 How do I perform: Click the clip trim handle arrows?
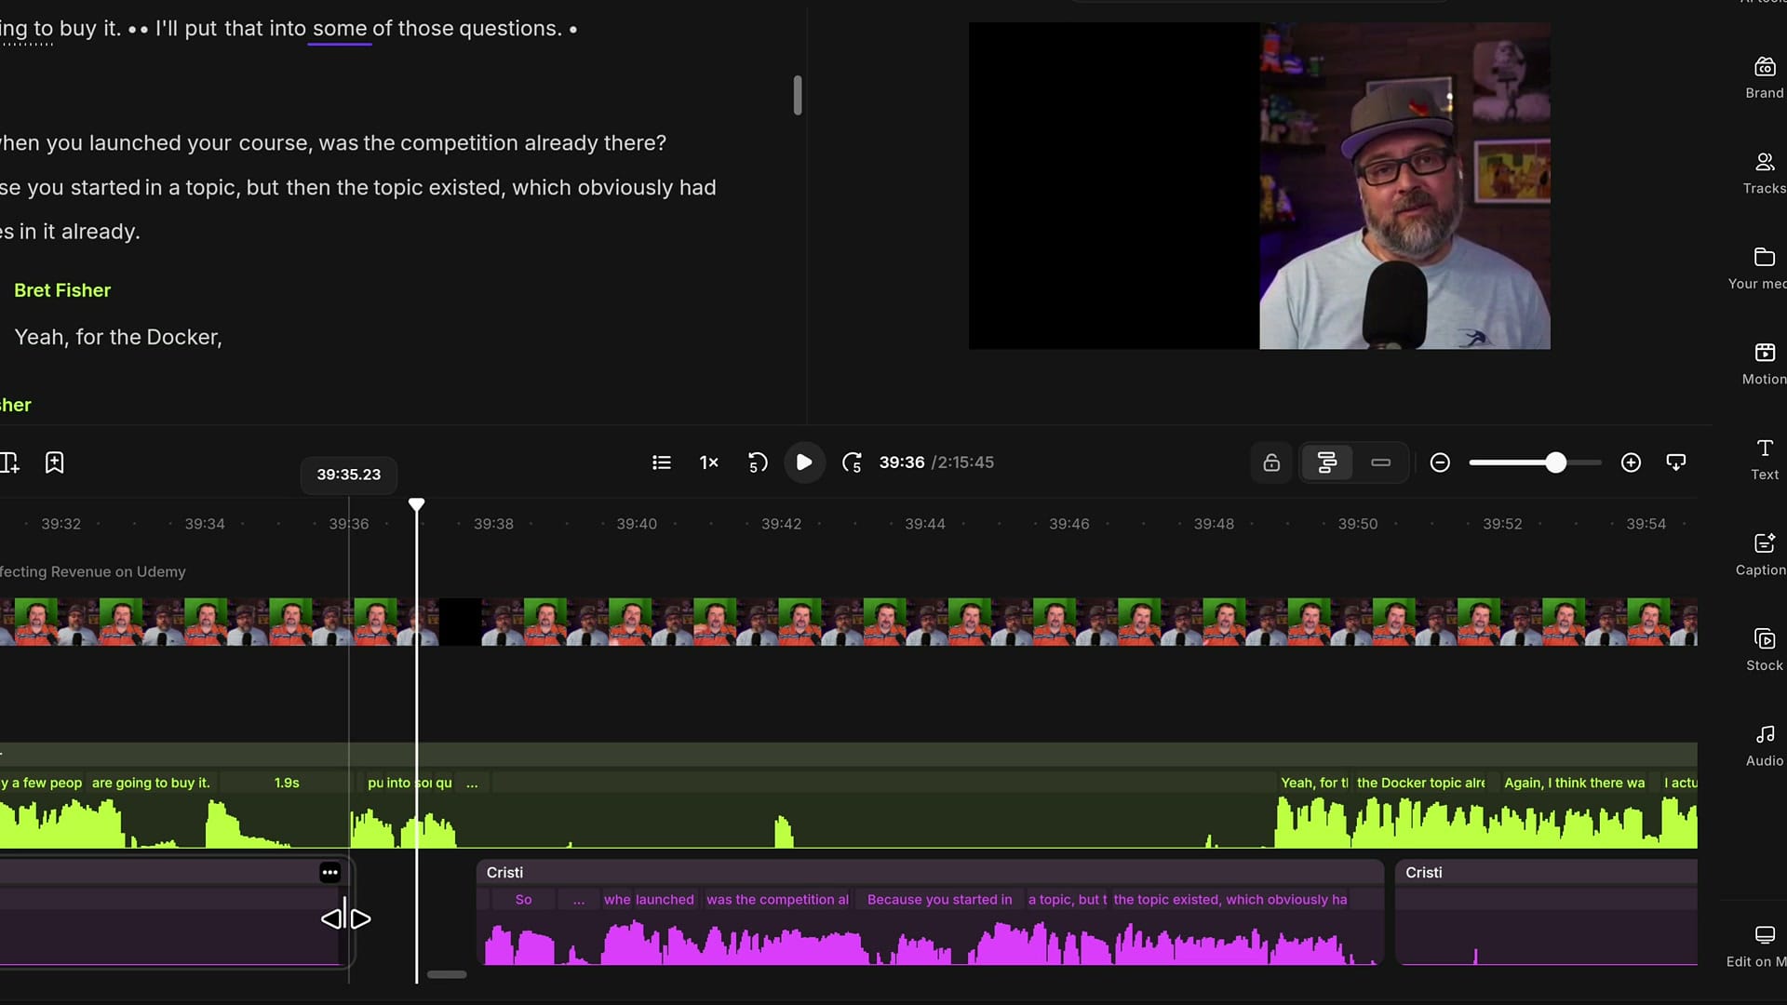click(345, 918)
